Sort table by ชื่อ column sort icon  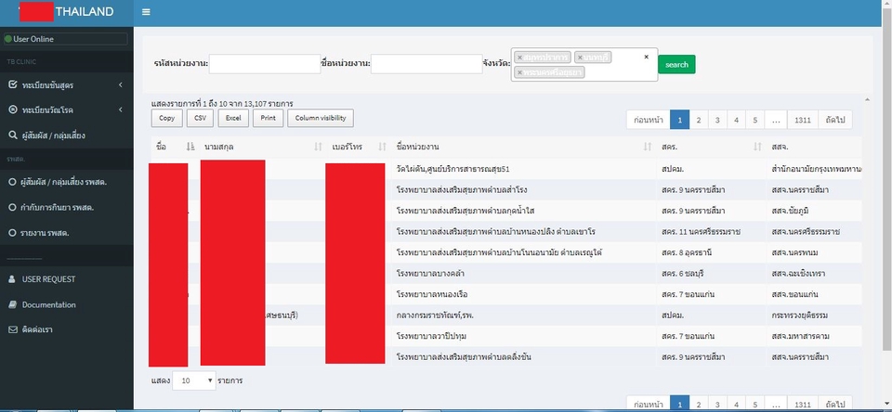[190, 147]
